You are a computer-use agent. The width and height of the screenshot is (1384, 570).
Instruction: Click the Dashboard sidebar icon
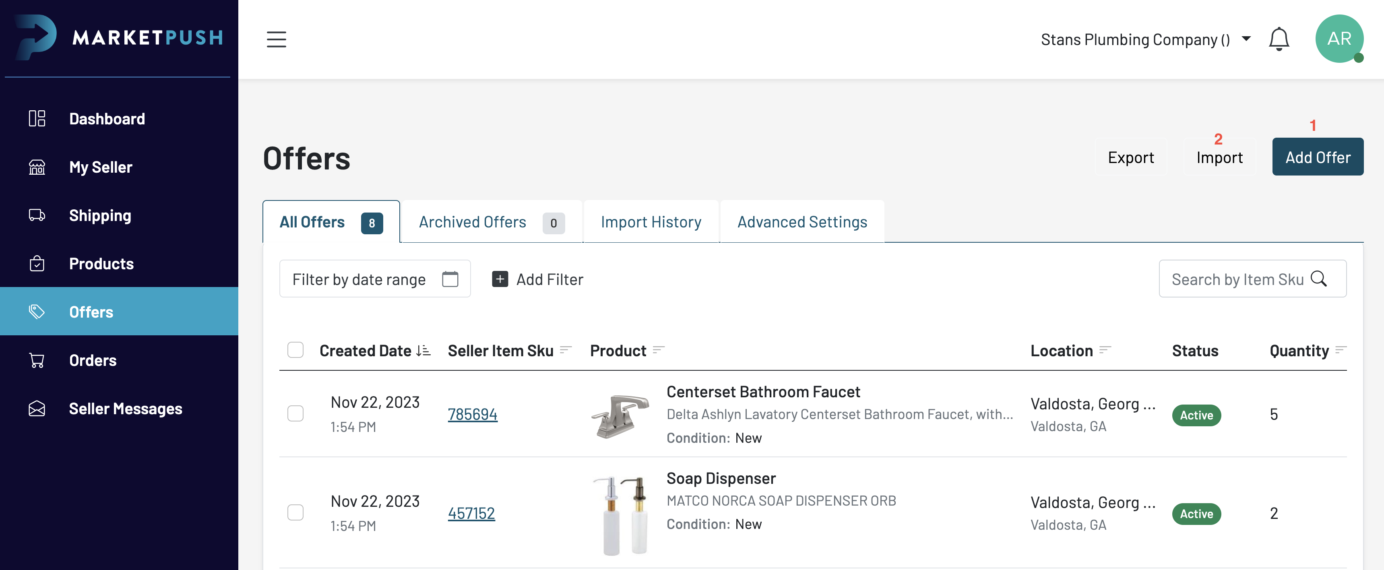37,118
